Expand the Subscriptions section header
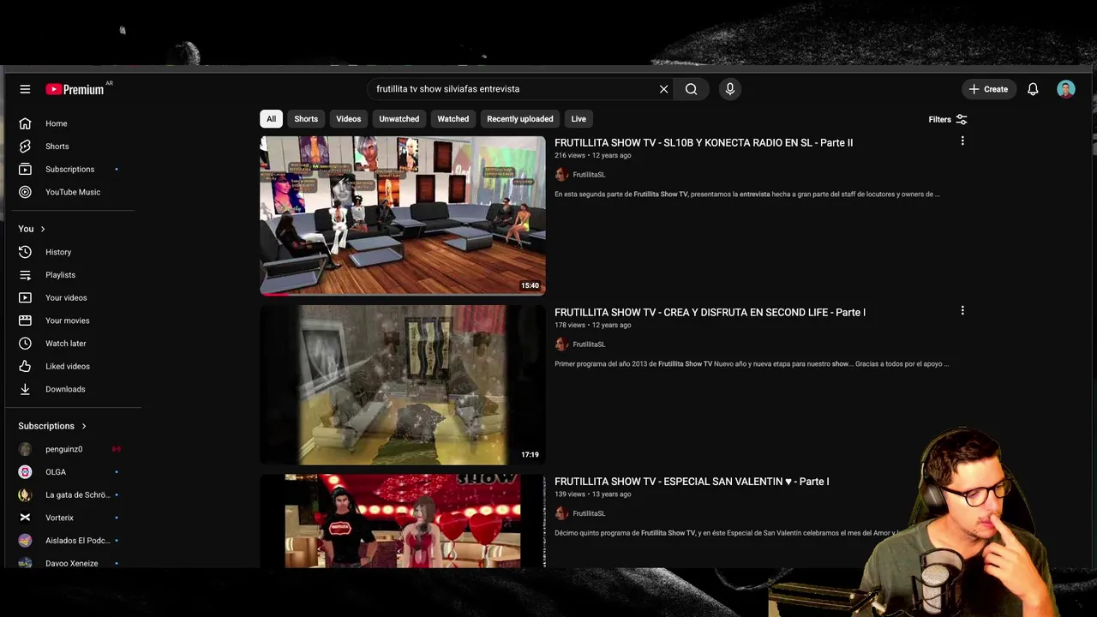Image resolution: width=1097 pixels, height=617 pixels. point(52,426)
